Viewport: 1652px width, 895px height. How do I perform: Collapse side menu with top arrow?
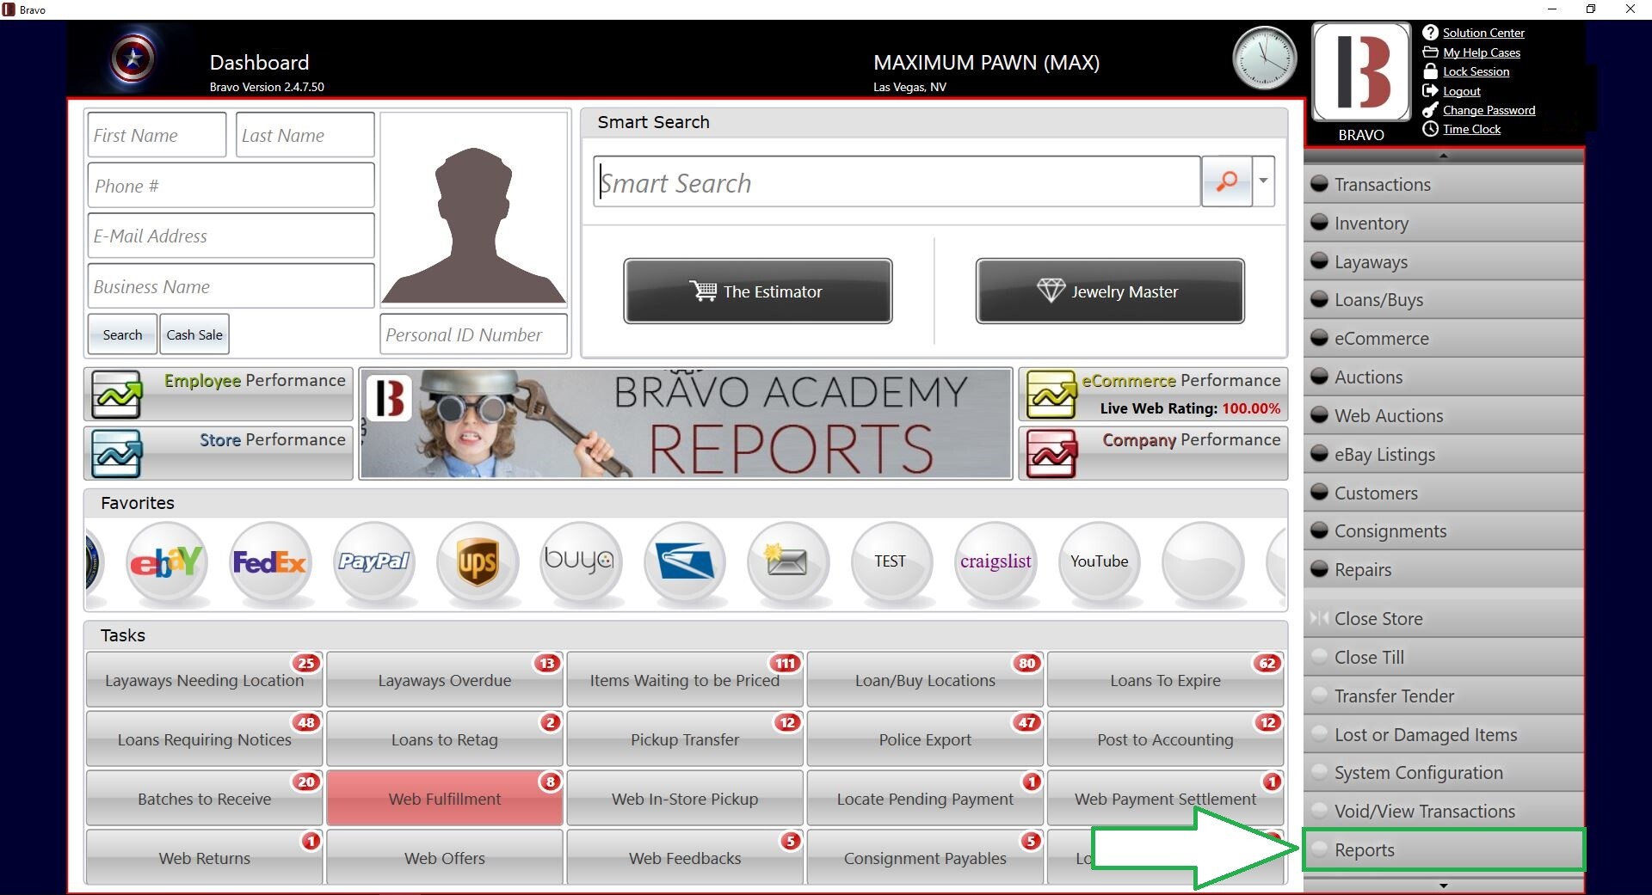[x=1444, y=156]
